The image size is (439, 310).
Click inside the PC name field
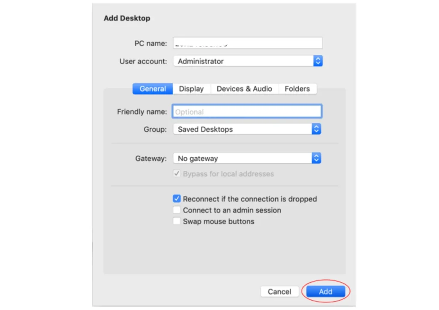click(247, 43)
